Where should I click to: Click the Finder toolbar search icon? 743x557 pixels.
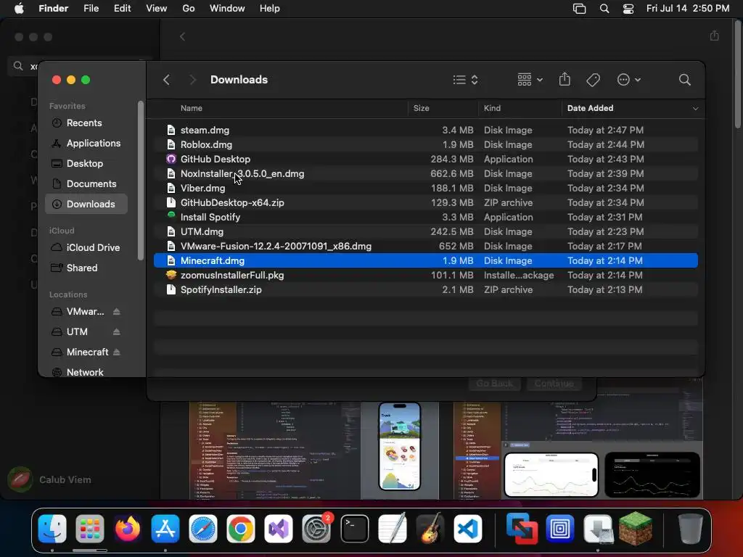click(684, 80)
